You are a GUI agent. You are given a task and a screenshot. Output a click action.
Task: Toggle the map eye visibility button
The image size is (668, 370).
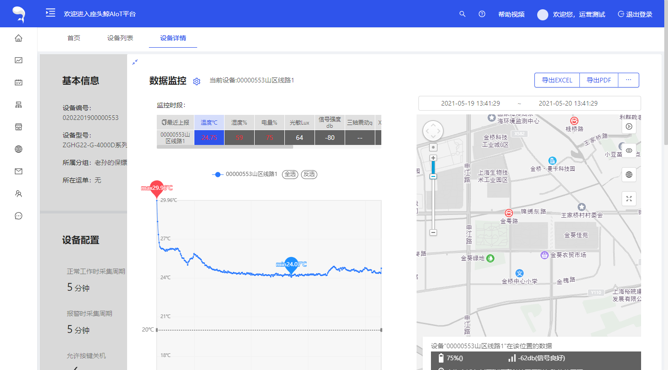pyautogui.click(x=629, y=151)
